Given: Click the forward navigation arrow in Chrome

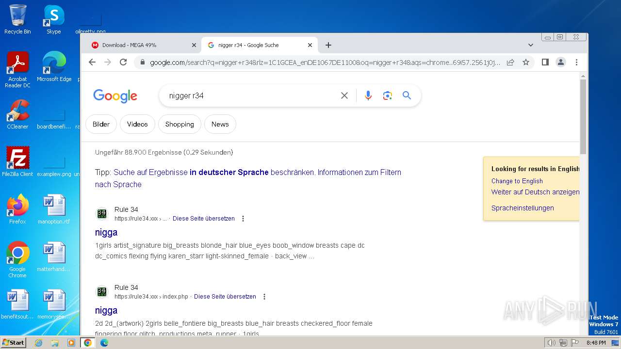Looking at the screenshot, I should [x=108, y=62].
